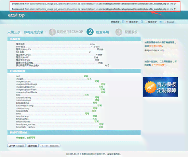Click the 'data/afficheimg' directory row

click(x=57, y=97)
